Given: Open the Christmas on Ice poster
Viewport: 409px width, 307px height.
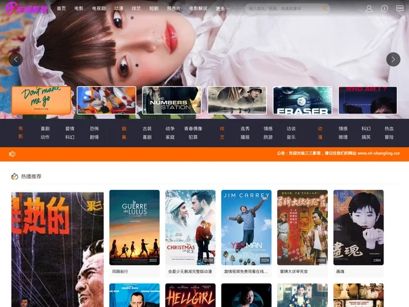Looking at the screenshot, I should [190, 227].
